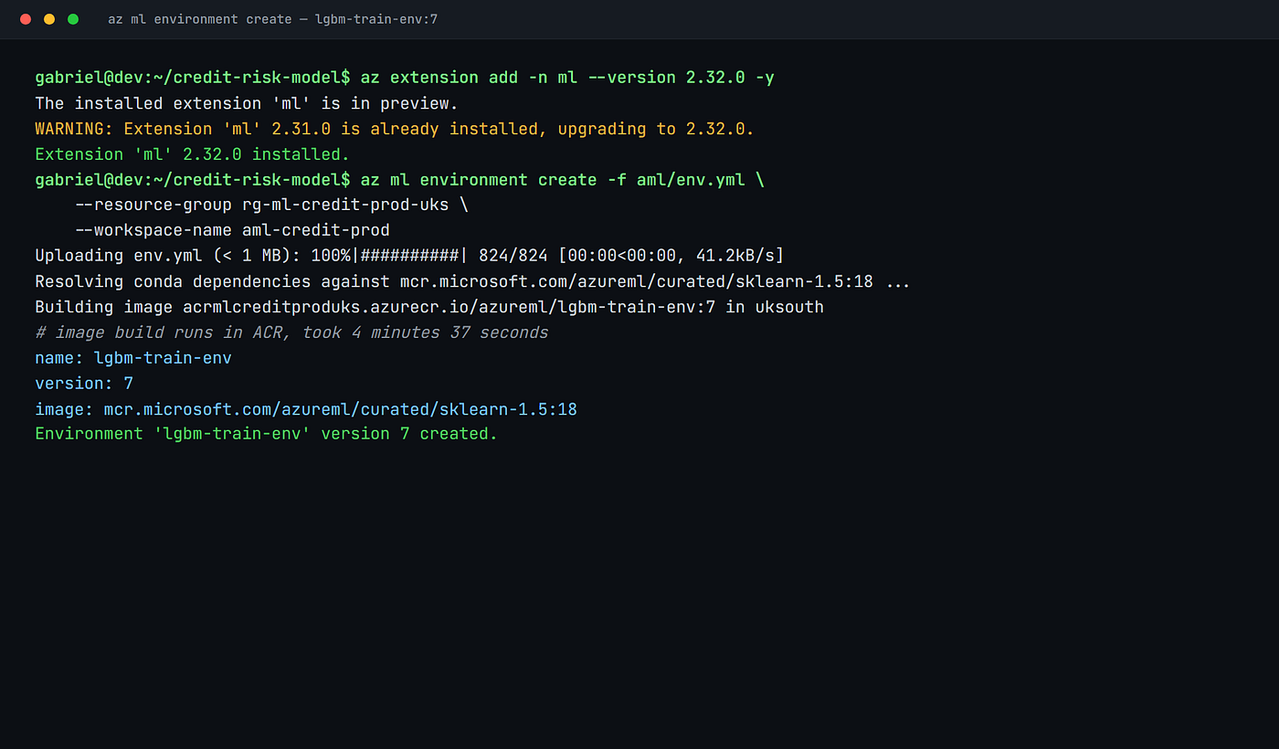Click the green maximize window button
The width and height of the screenshot is (1279, 749).
(73, 19)
